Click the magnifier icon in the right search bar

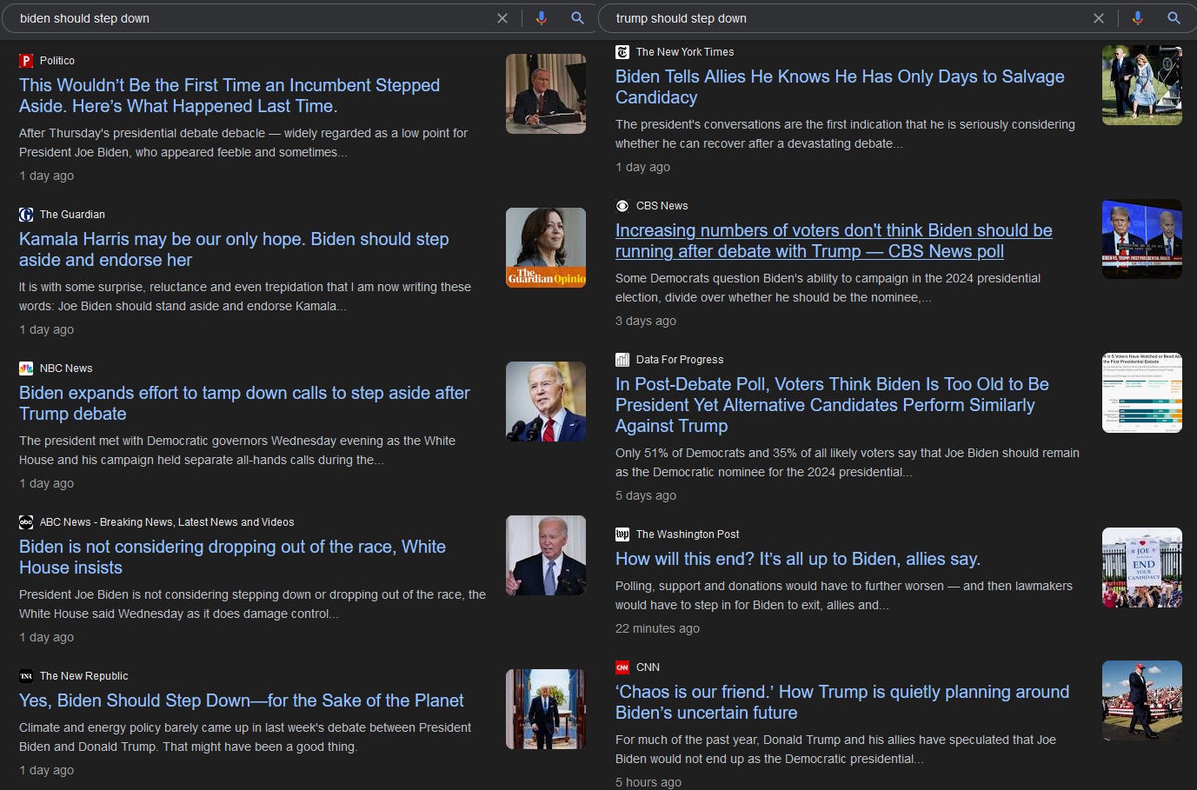click(1174, 18)
